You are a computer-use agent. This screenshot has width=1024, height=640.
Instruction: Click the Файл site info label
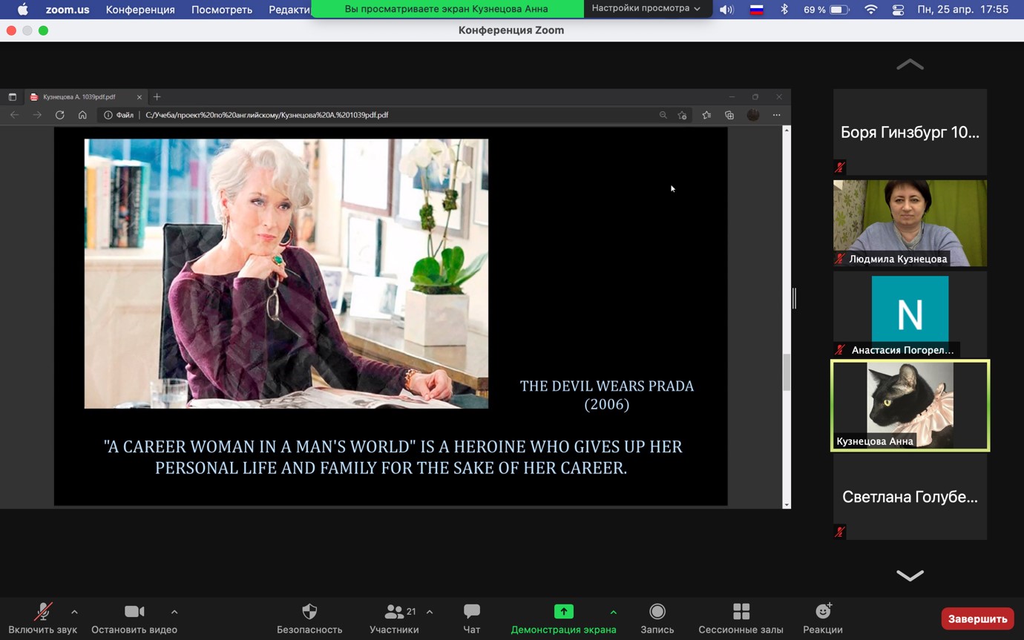point(119,115)
